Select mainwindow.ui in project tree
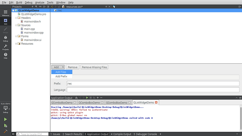Screen dimensions: 242x136 tap(33, 40)
